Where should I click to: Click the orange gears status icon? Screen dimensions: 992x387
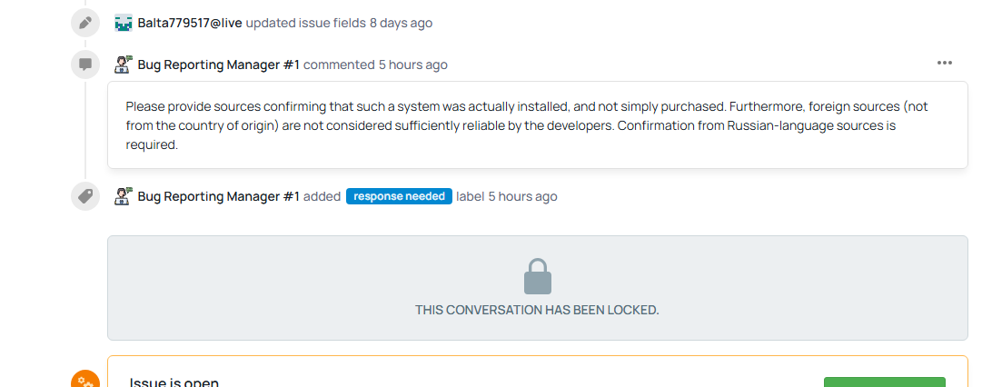pos(85,380)
